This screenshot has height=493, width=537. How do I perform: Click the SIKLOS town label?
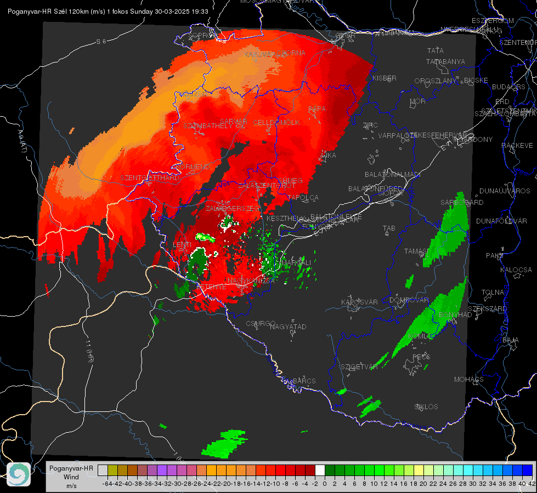pos(426,407)
